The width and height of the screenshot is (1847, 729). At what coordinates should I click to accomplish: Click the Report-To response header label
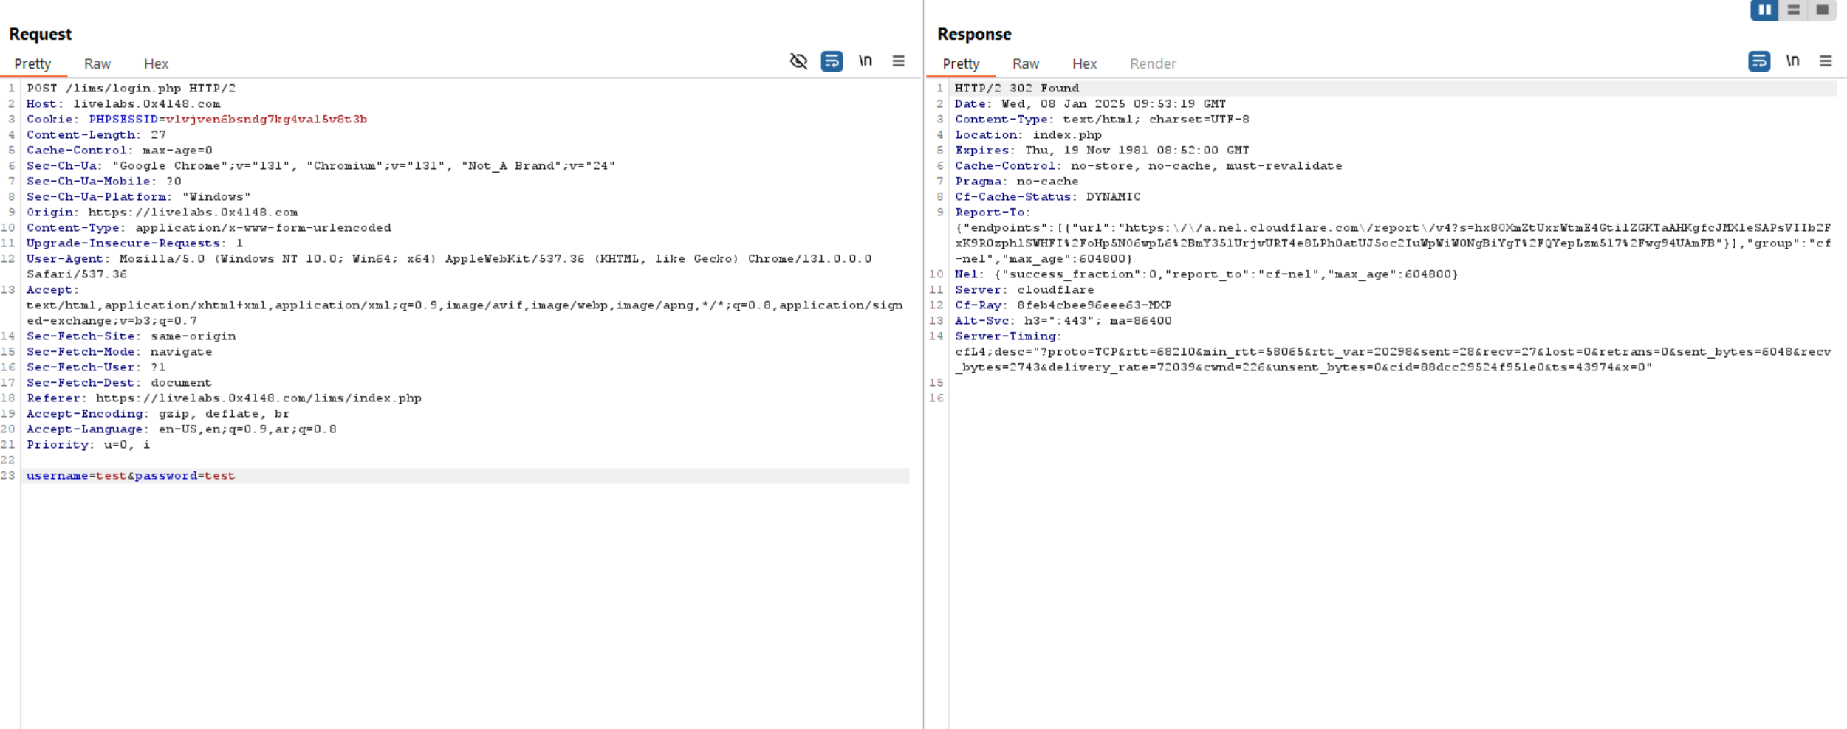(x=992, y=213)
